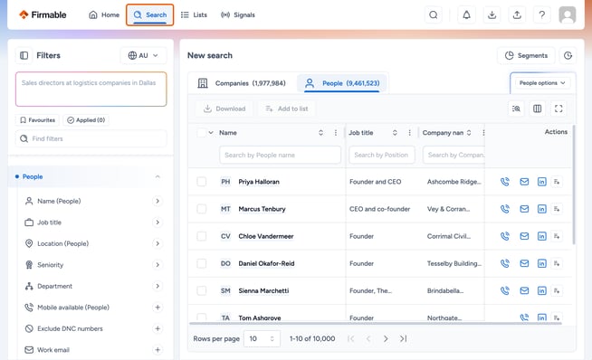Screen dimensions: 592x360
Task: Tick the checkbox for Priya Halloran
Action: click(x=202, y=182)
